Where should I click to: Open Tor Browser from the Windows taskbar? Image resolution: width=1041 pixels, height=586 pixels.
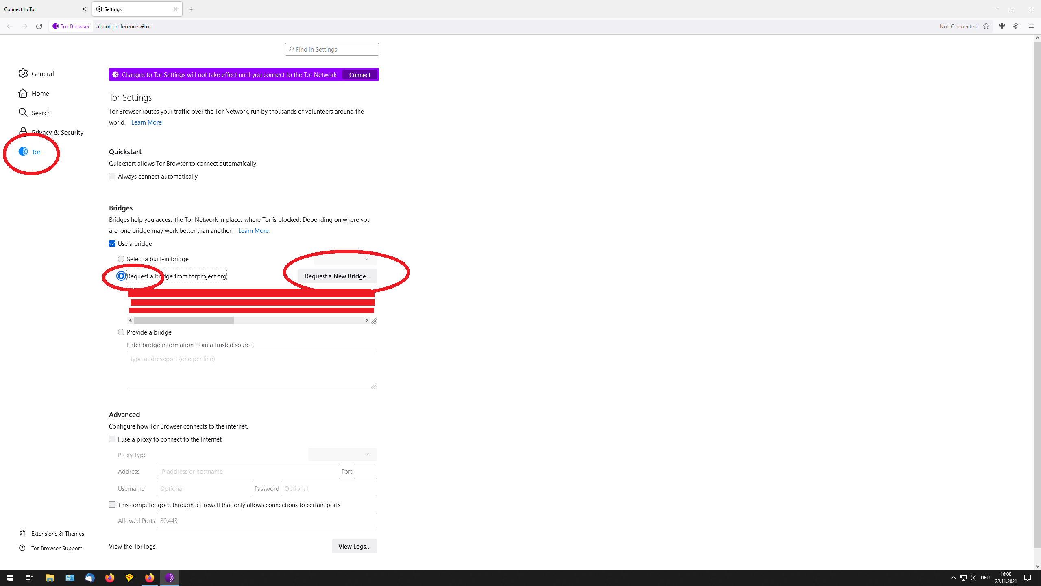tap(170, 577)
